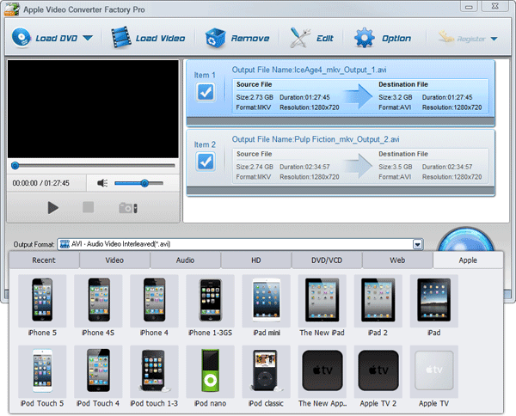Open the Output Format dropdown arrow

tap(418, 244)
